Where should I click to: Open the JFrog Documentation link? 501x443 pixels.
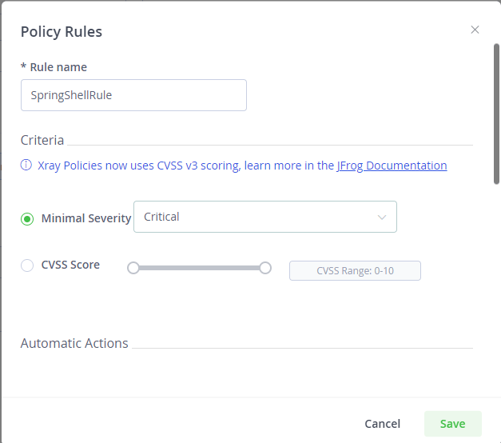(392, 166)
